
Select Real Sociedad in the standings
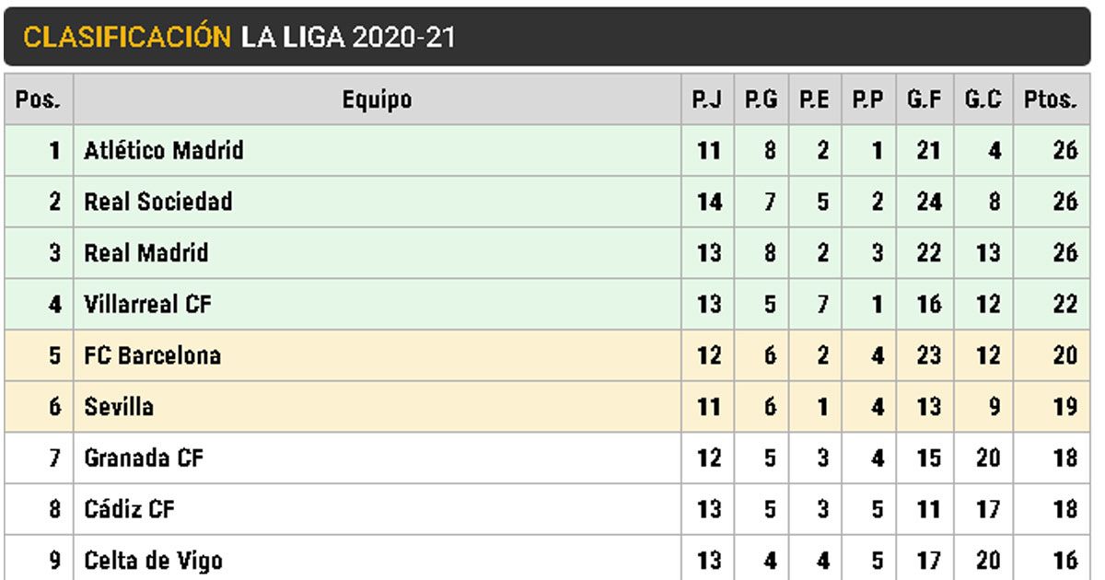158,202
